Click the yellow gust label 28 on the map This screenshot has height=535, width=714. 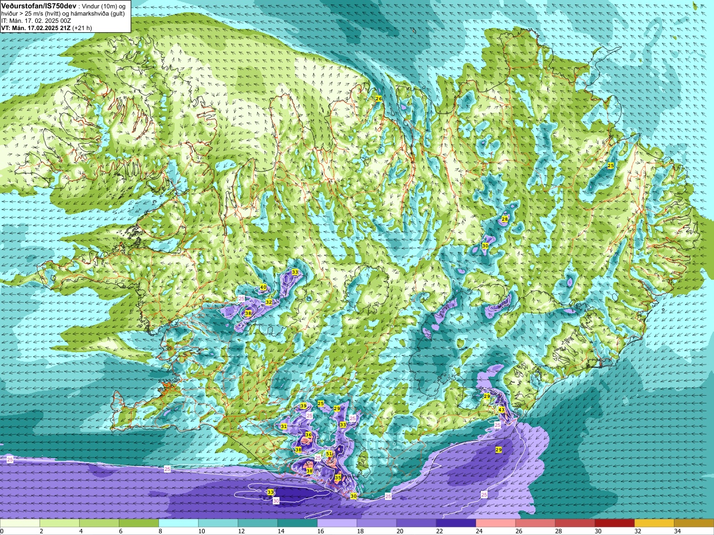click(x=505, y=220)
